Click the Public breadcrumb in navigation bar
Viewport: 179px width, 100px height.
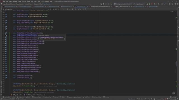pos(26,4)
